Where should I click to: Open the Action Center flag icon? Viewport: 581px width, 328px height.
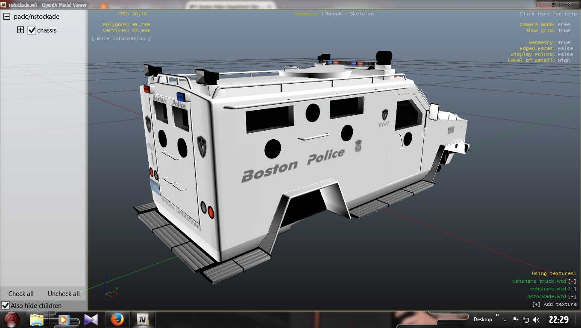click(x=515, y=320)
